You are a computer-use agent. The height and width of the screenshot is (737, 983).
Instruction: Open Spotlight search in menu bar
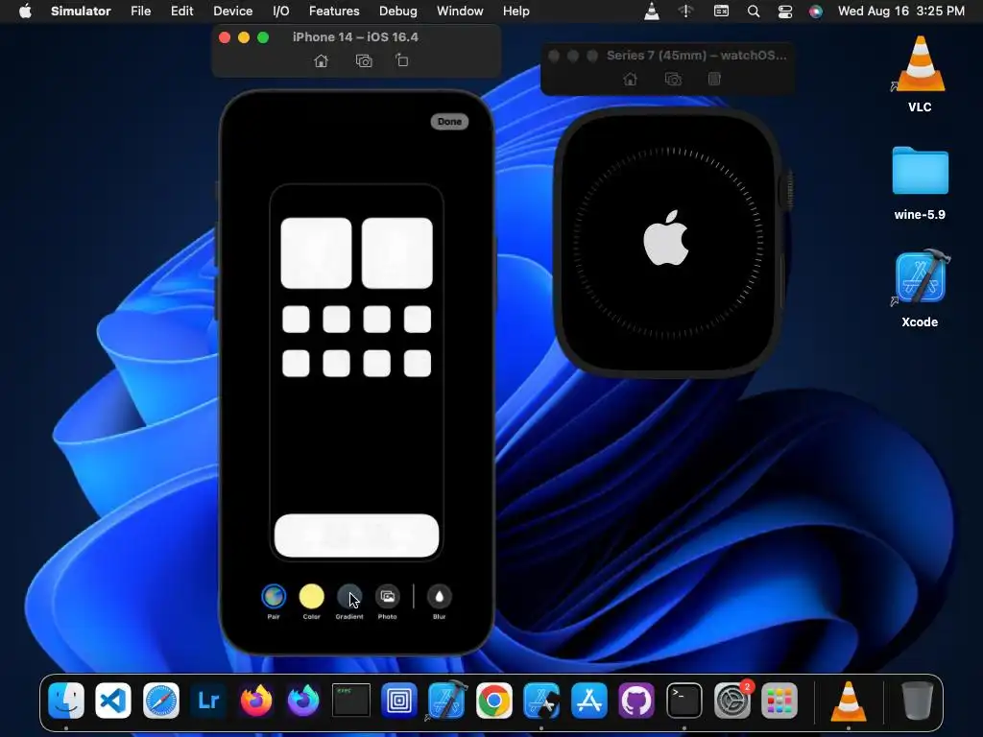point(754,12)
